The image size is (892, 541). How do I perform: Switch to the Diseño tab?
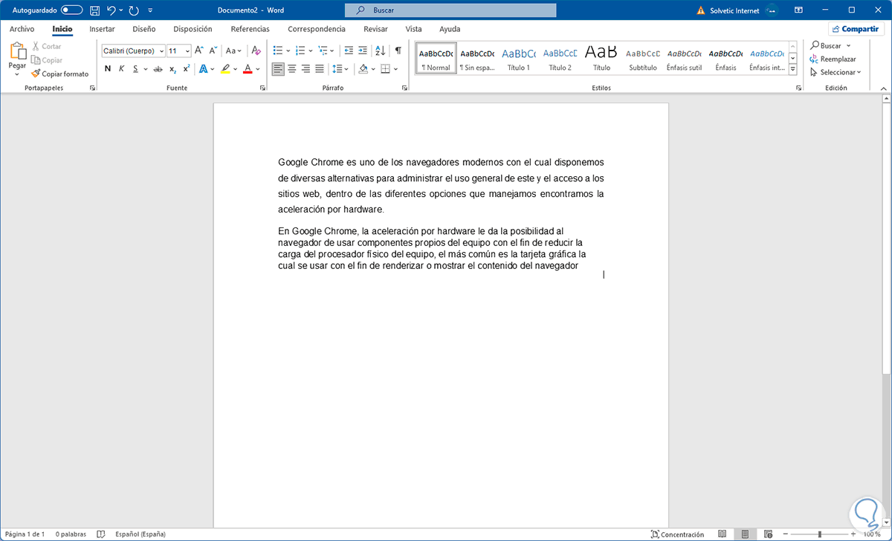pyautogui.click(x=143, y=29)
